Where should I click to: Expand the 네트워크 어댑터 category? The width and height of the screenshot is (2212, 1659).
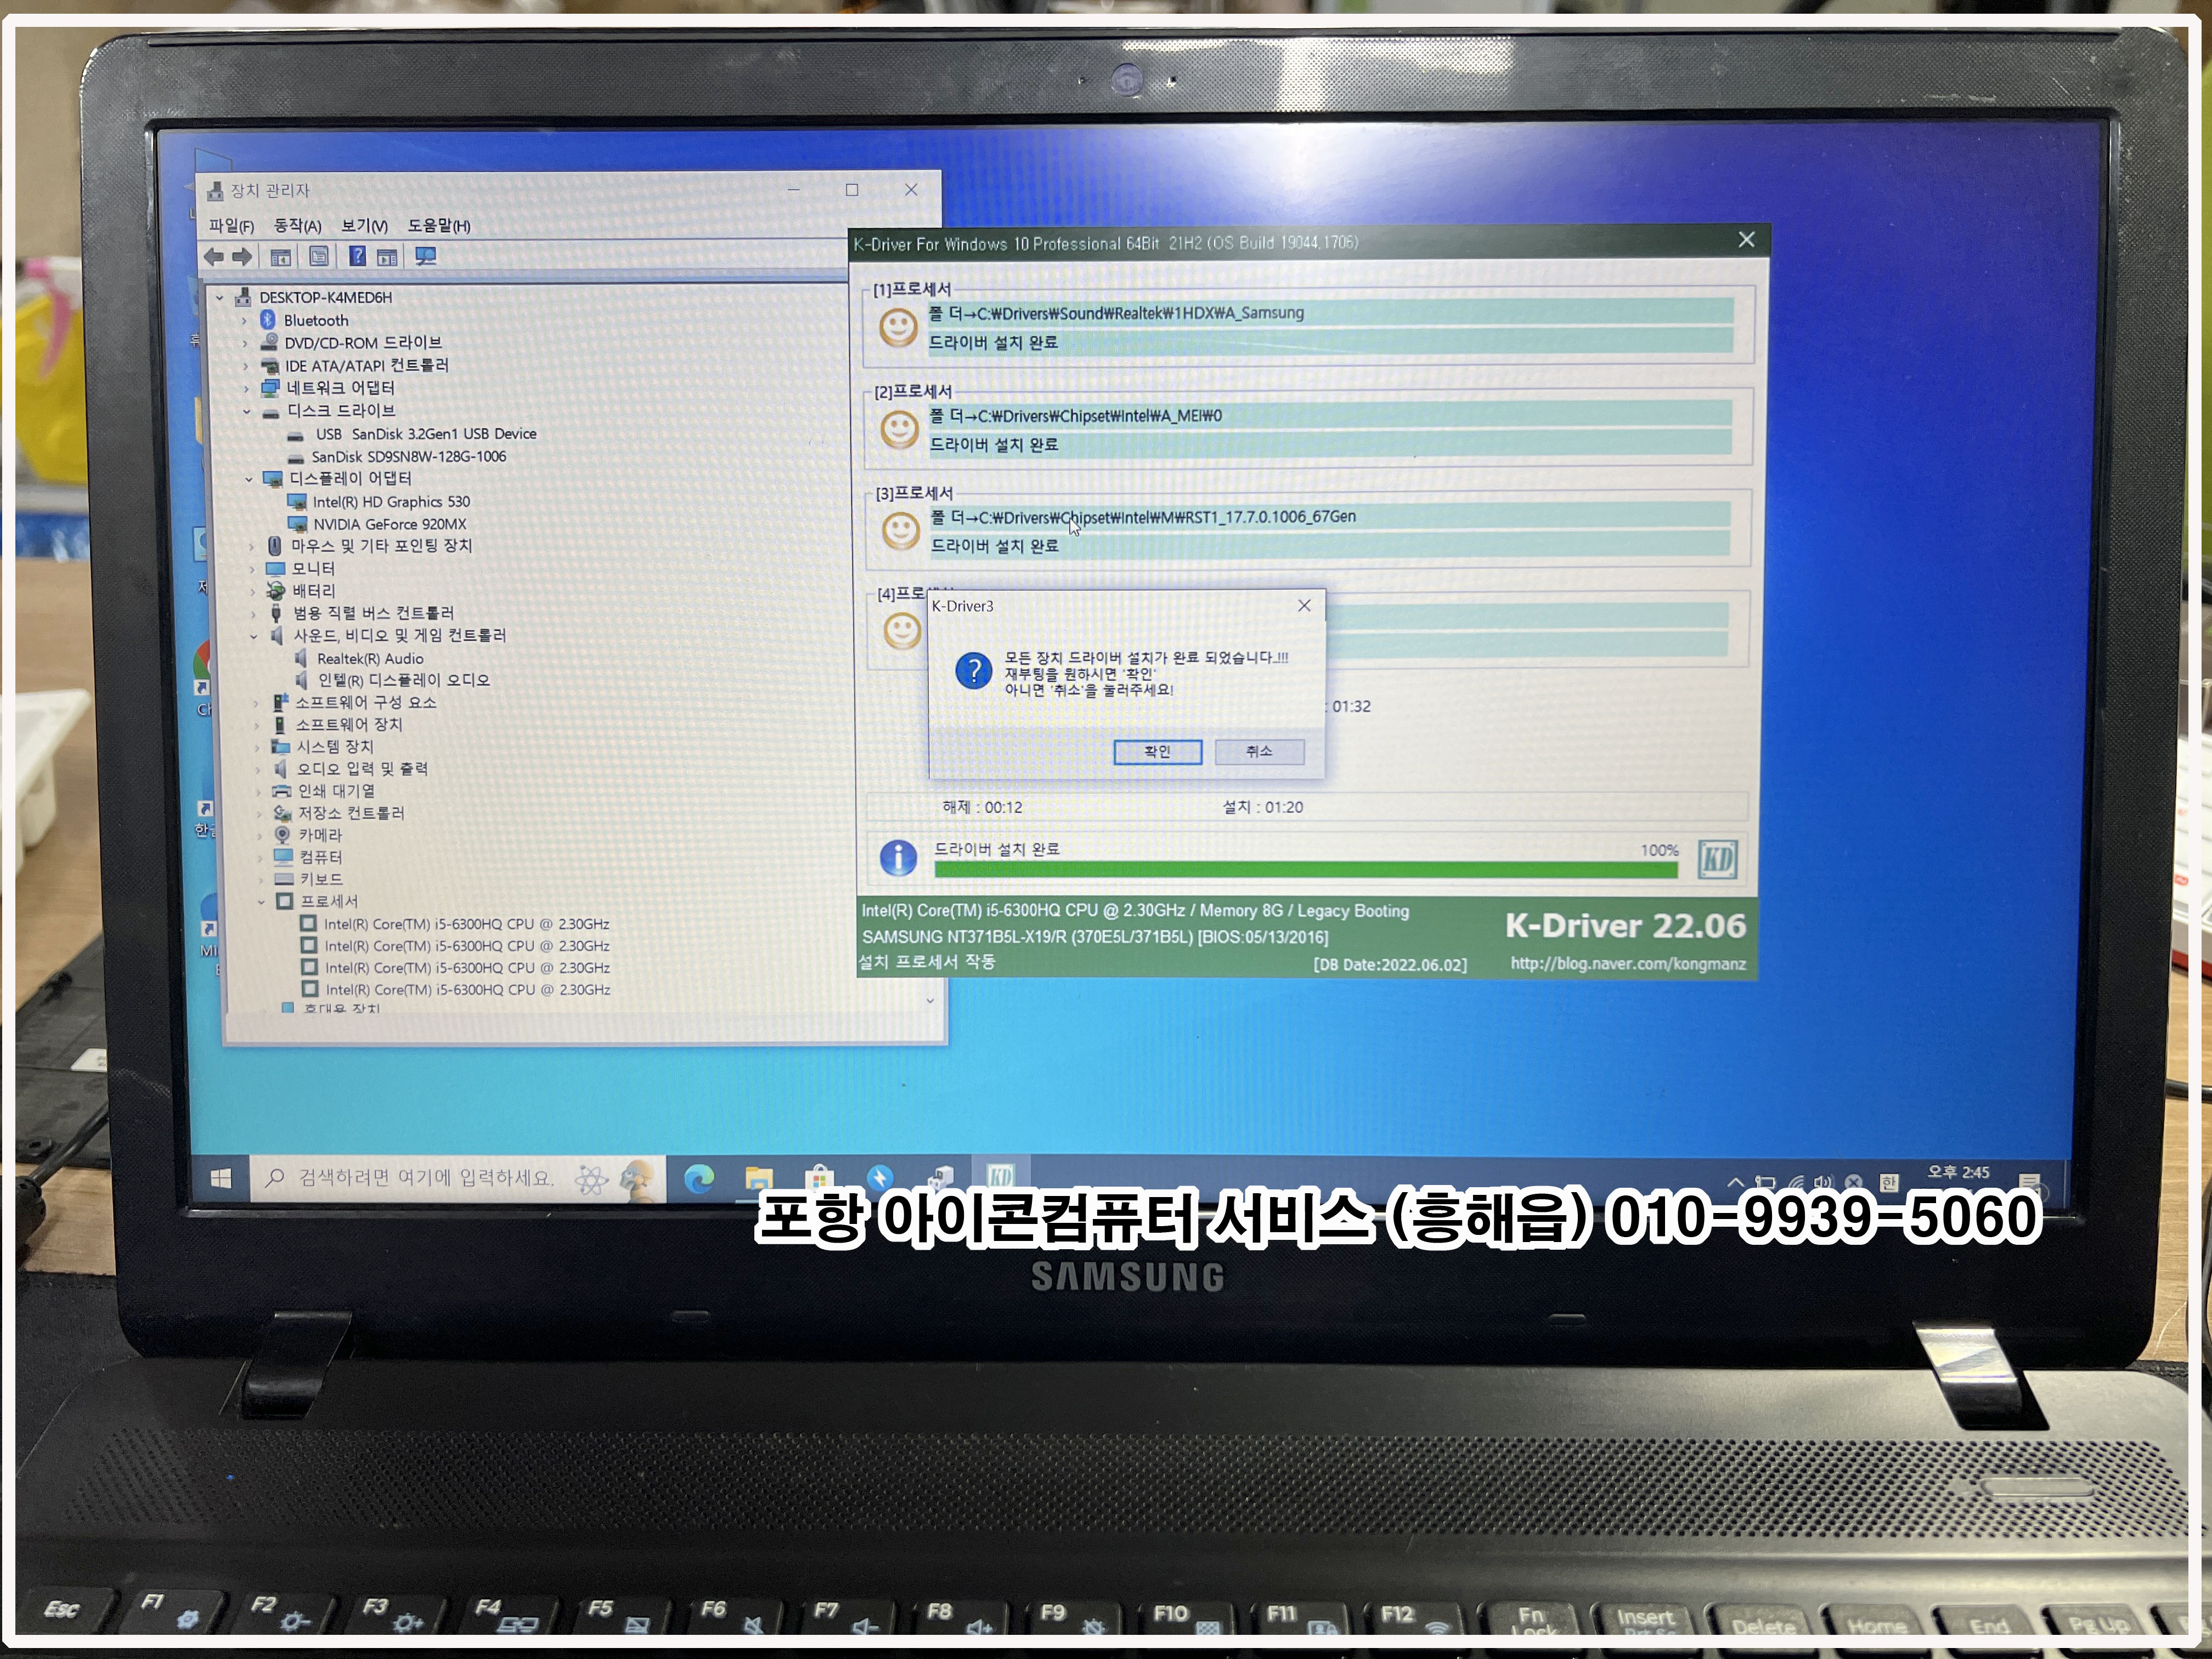click(x=246, y=388)
